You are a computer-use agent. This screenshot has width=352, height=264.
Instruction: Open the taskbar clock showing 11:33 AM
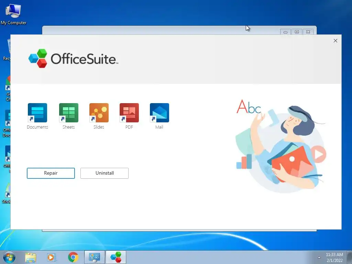(x=334, y=257)
